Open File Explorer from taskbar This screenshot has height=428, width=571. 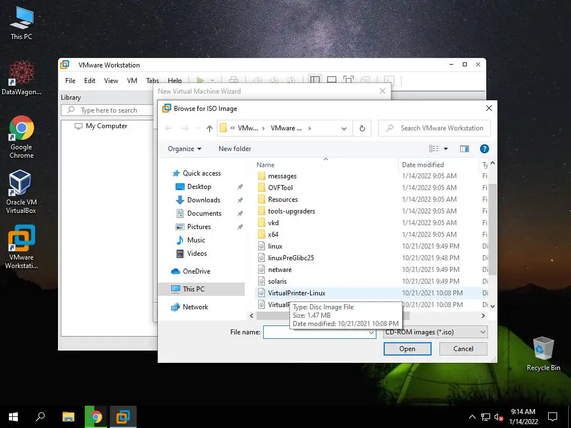(x=68, y=417)
